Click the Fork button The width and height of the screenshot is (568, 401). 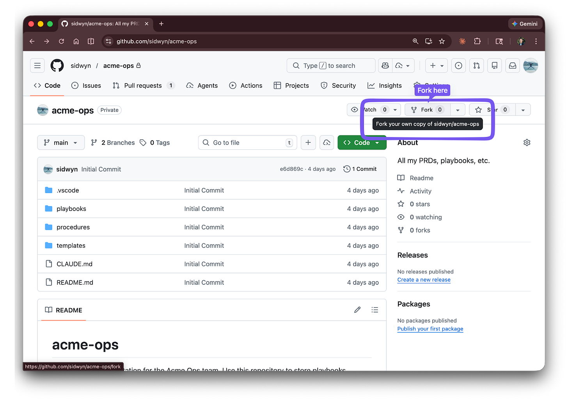click(x=428, y=110)
